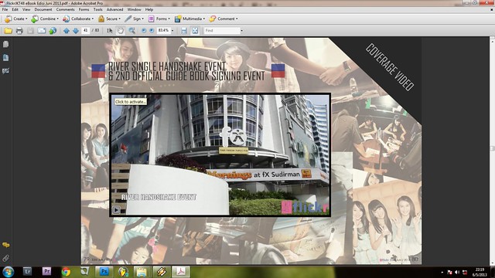Open the View menu
The width and height of the screenshot is (495, 278).
click(x=26, y=9)
